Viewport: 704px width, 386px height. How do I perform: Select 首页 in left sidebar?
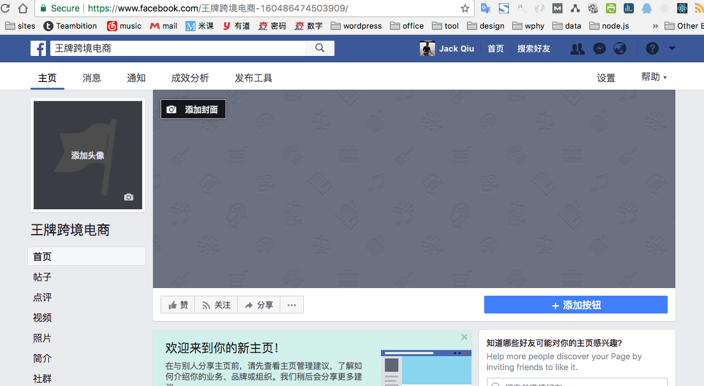pyautogui.click(x=87, y=256)
